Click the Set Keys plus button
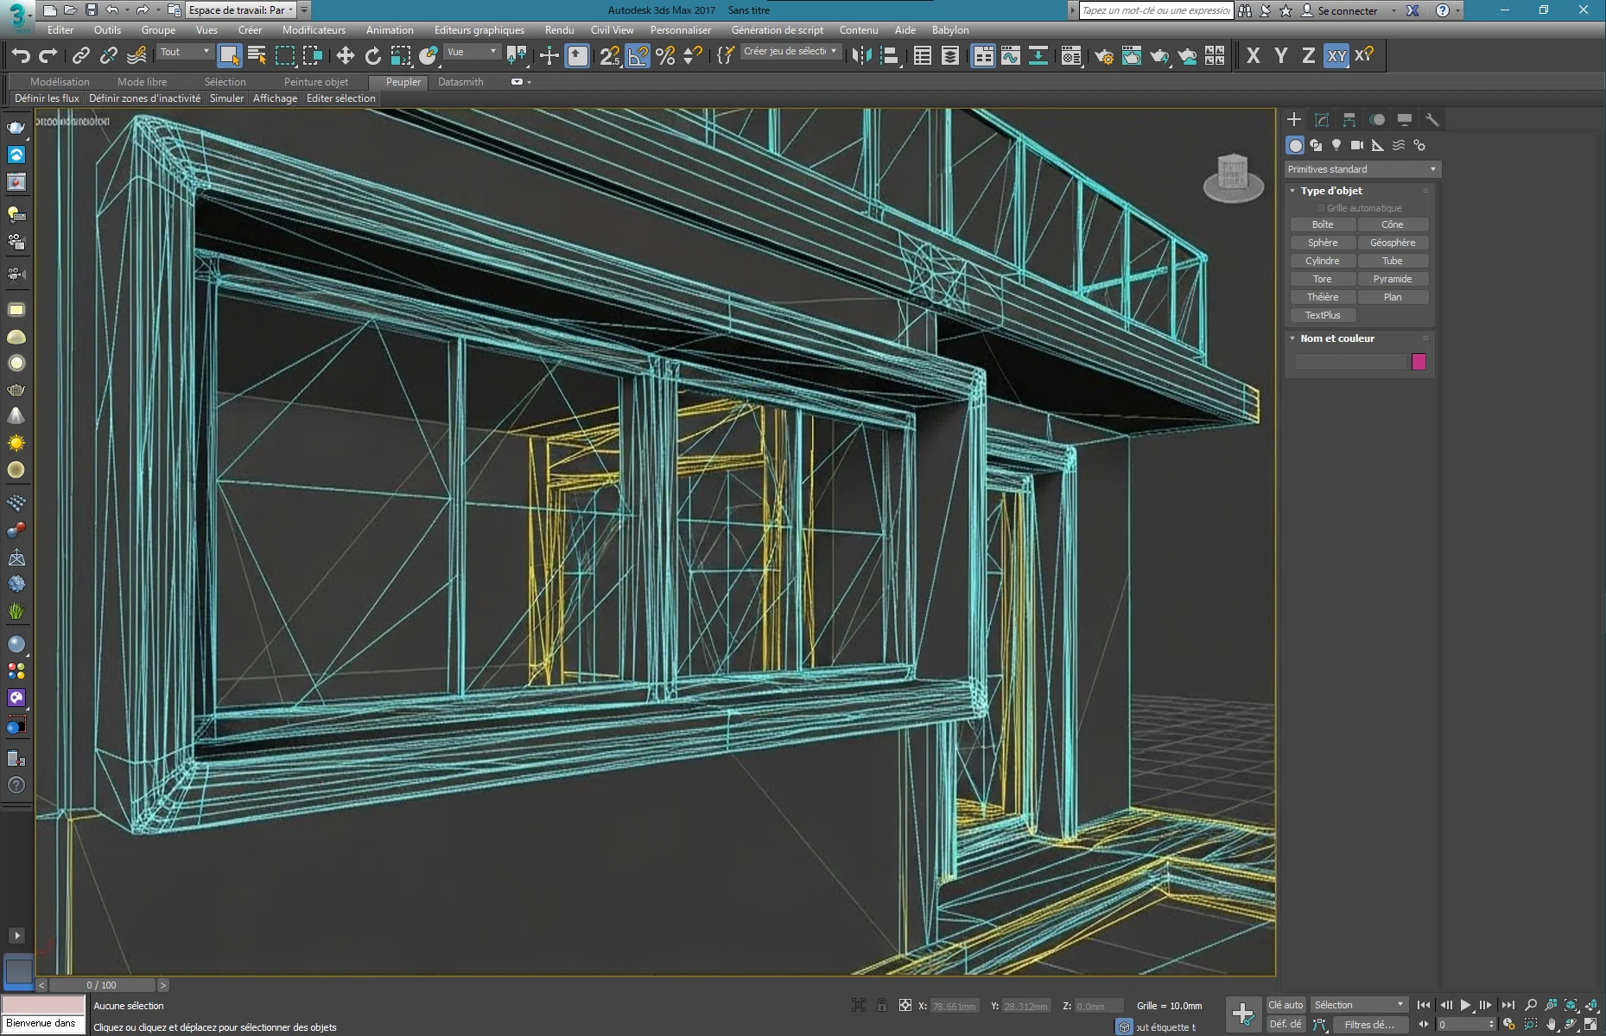 pos(1243,1014)
